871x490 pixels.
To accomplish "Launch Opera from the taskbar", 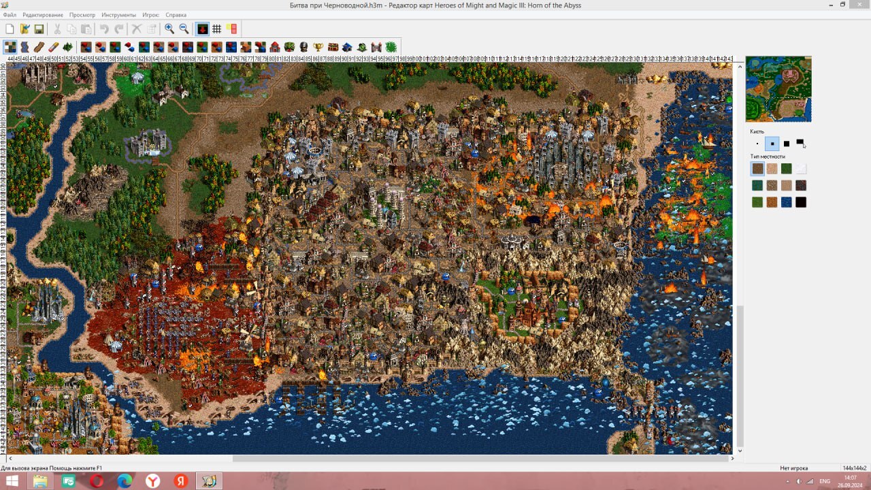I will tap(96, 481).
